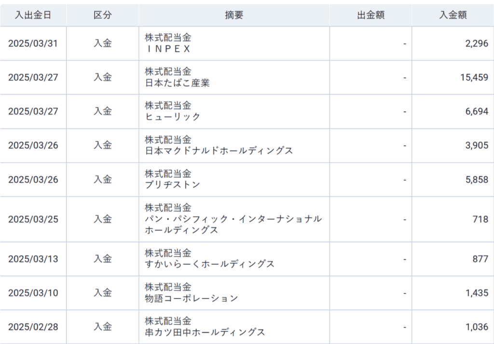Select the ＩＮＰＥＸ dividend entry
Screen dimensions: 494x344
point(168,49)
